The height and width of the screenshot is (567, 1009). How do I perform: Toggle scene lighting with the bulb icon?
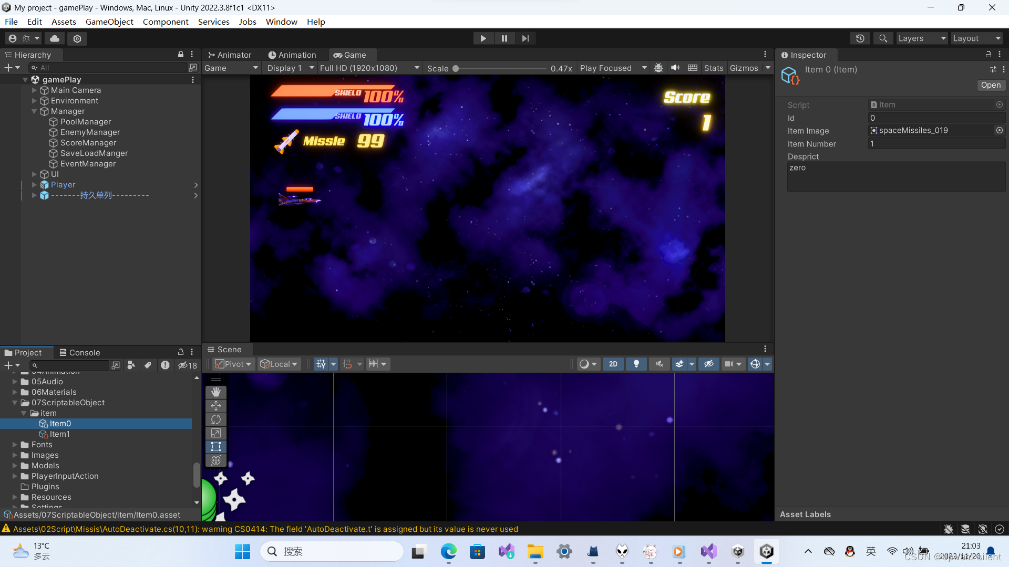point(636,364)
